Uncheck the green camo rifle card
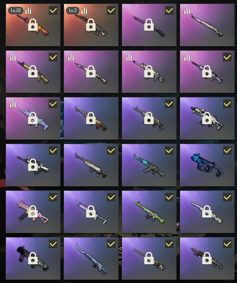 tap(169, 197)
